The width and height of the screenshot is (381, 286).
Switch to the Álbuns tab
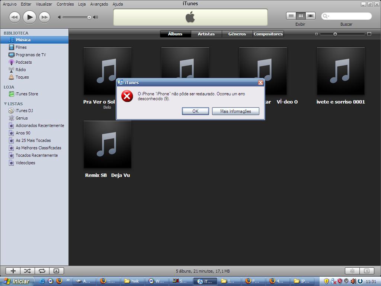pyautogui.click(x=176, y=34)
